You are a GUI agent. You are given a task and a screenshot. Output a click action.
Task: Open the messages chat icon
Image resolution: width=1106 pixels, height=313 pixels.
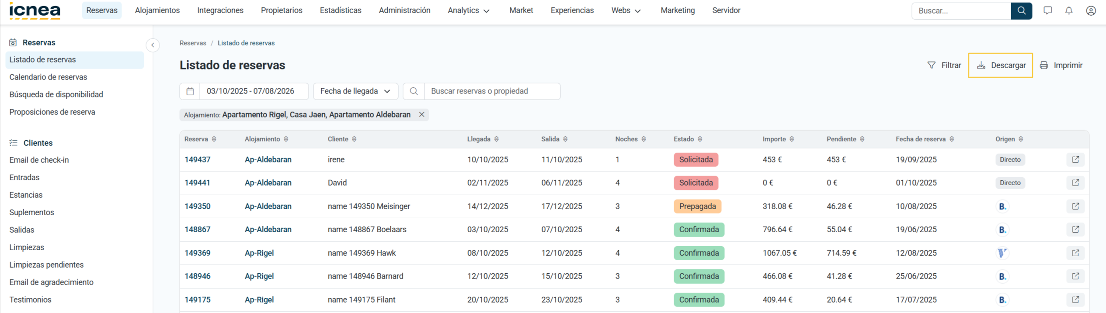click(1047, 10)
